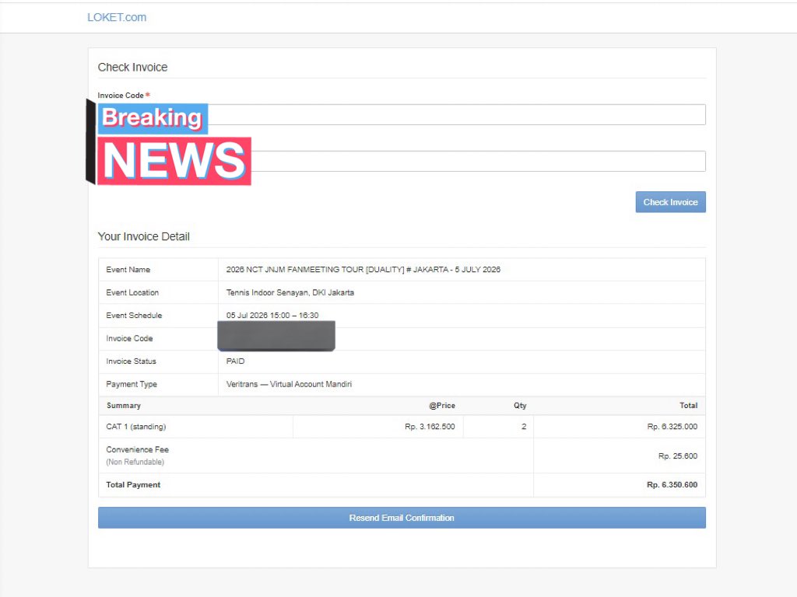Select Tennis Indoor Senayan, DKI Jakarta text

click(290, 292)
